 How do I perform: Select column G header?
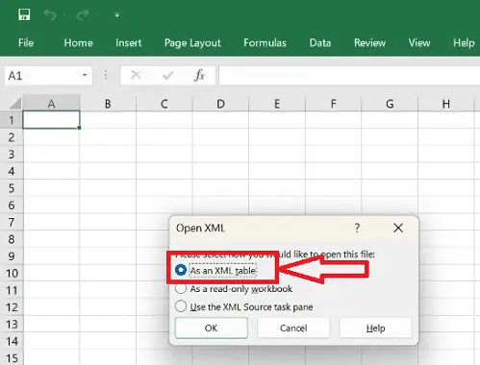pos(390,104)
